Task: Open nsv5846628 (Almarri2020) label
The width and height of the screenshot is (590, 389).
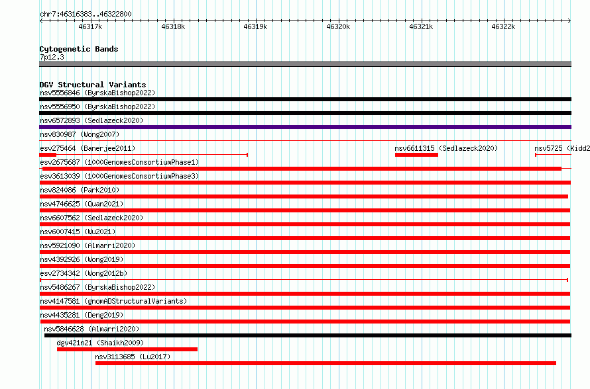Action: [x=91, y=329]
